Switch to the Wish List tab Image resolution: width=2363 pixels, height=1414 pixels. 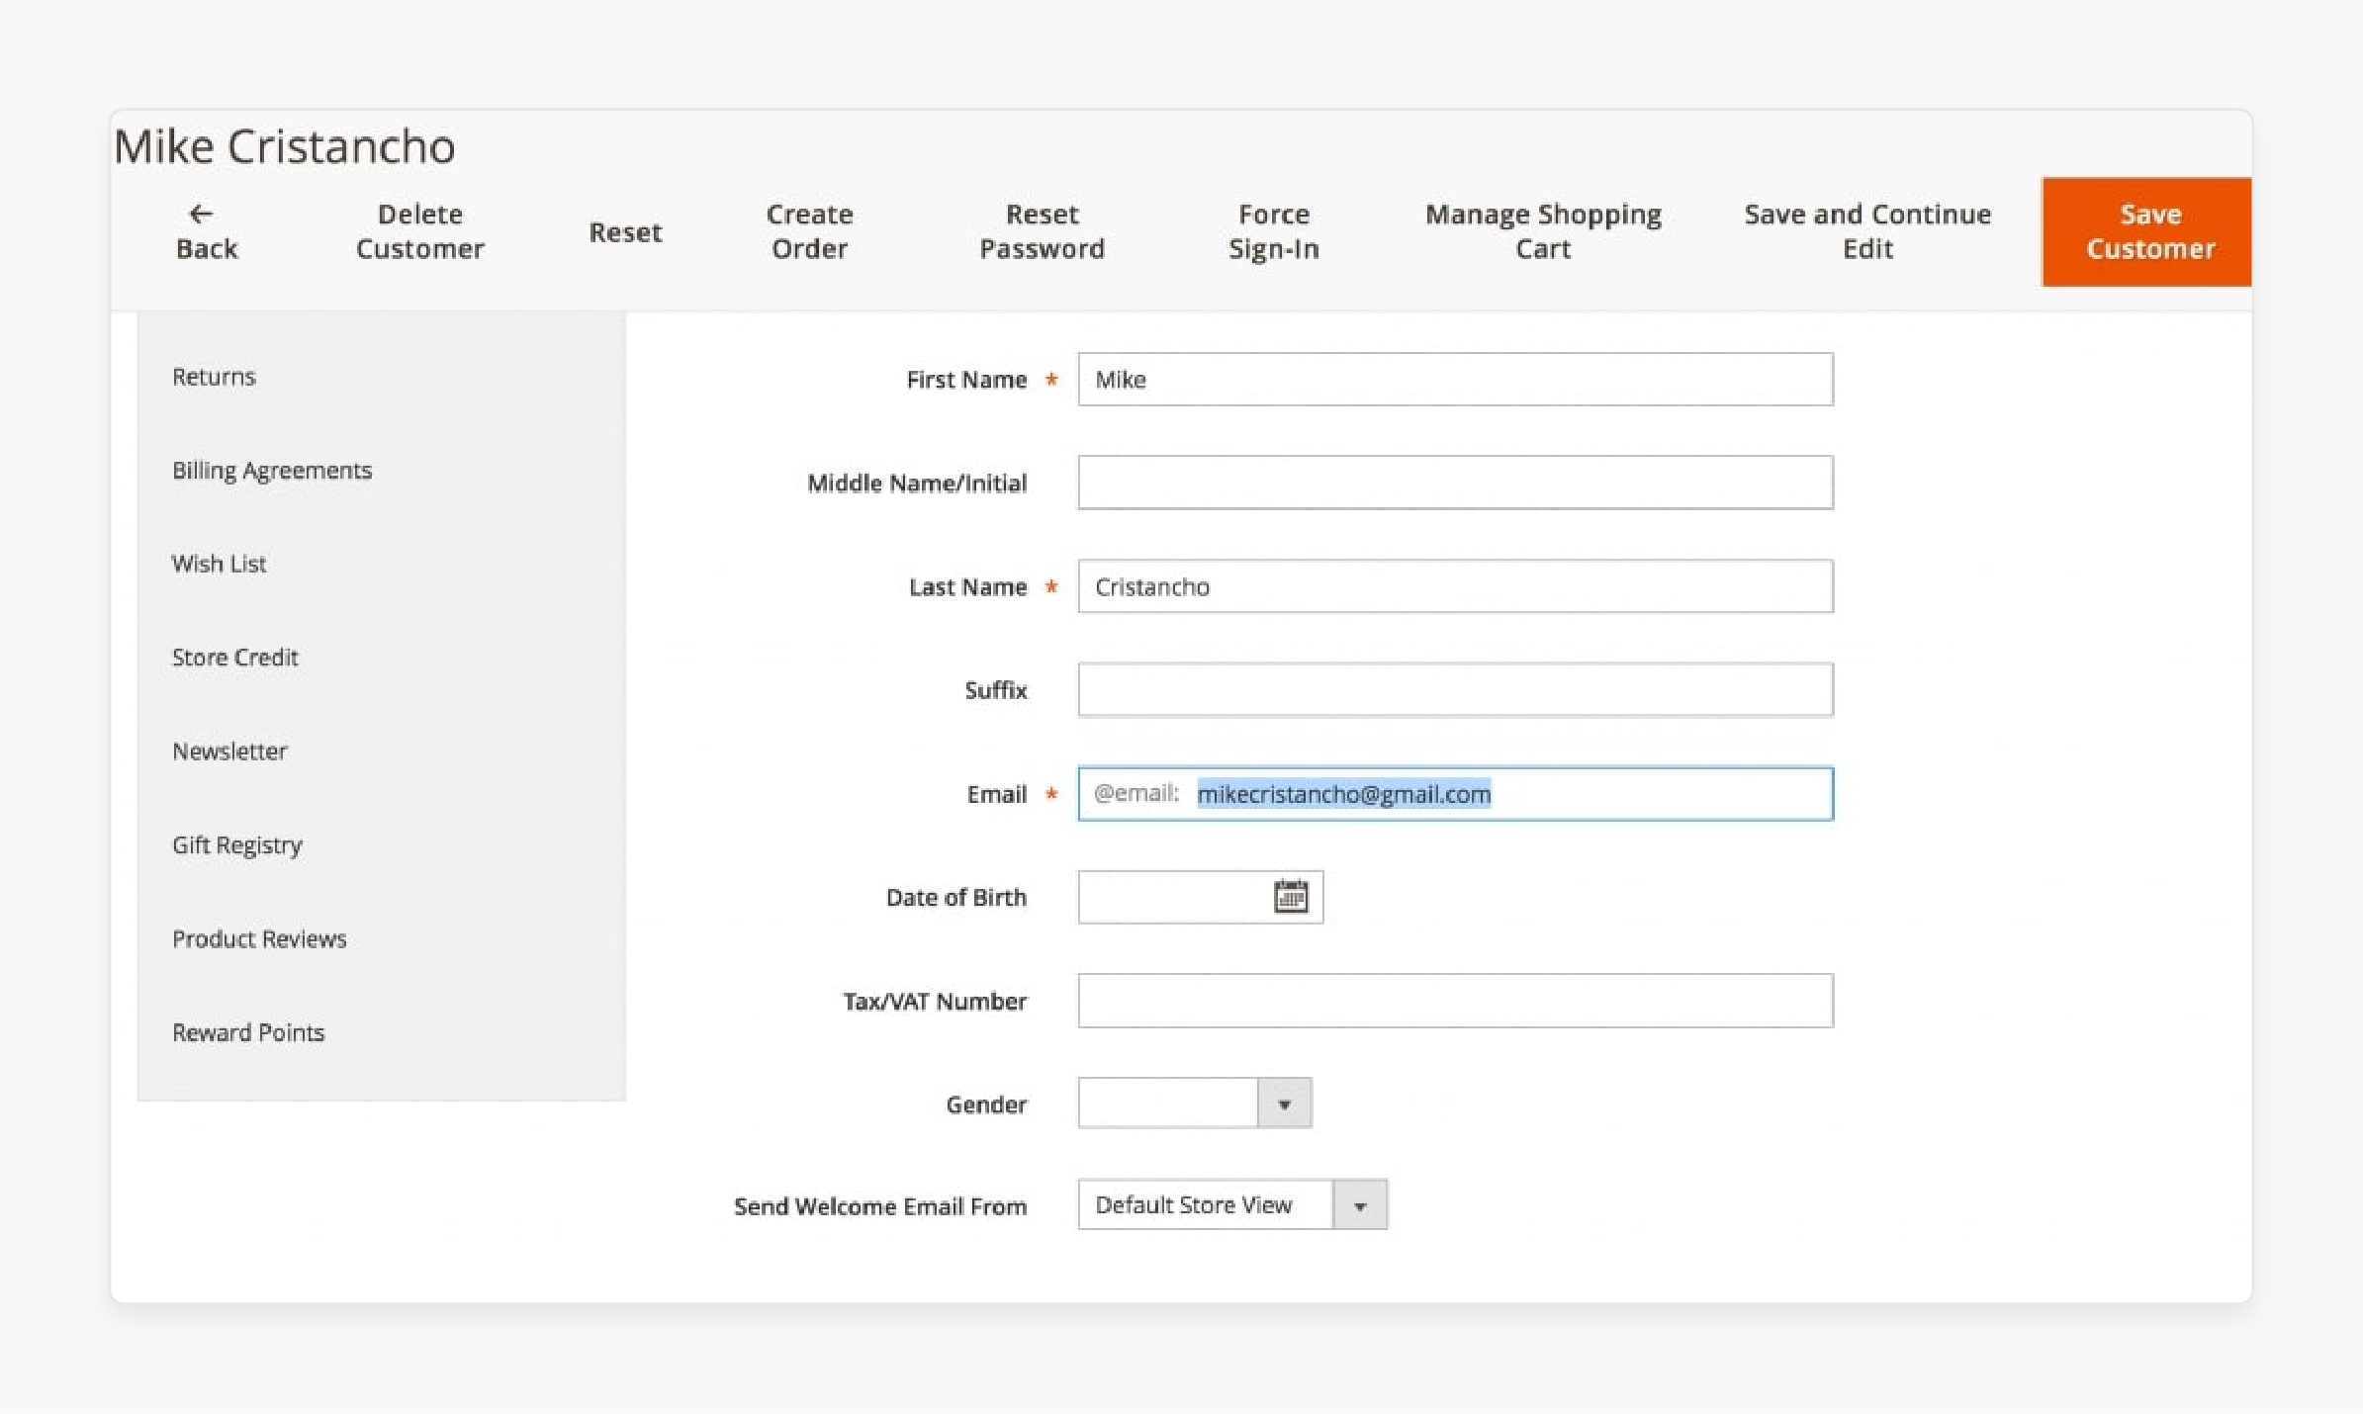point(219,564)
